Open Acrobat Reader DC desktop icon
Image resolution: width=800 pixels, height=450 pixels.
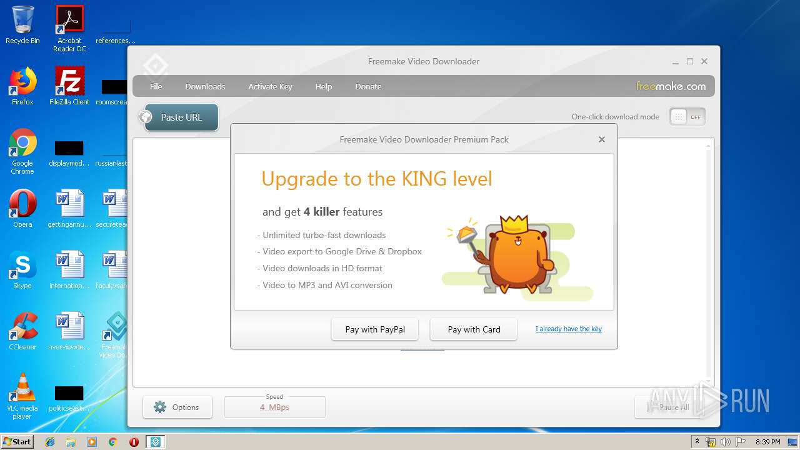coord(69,28)
